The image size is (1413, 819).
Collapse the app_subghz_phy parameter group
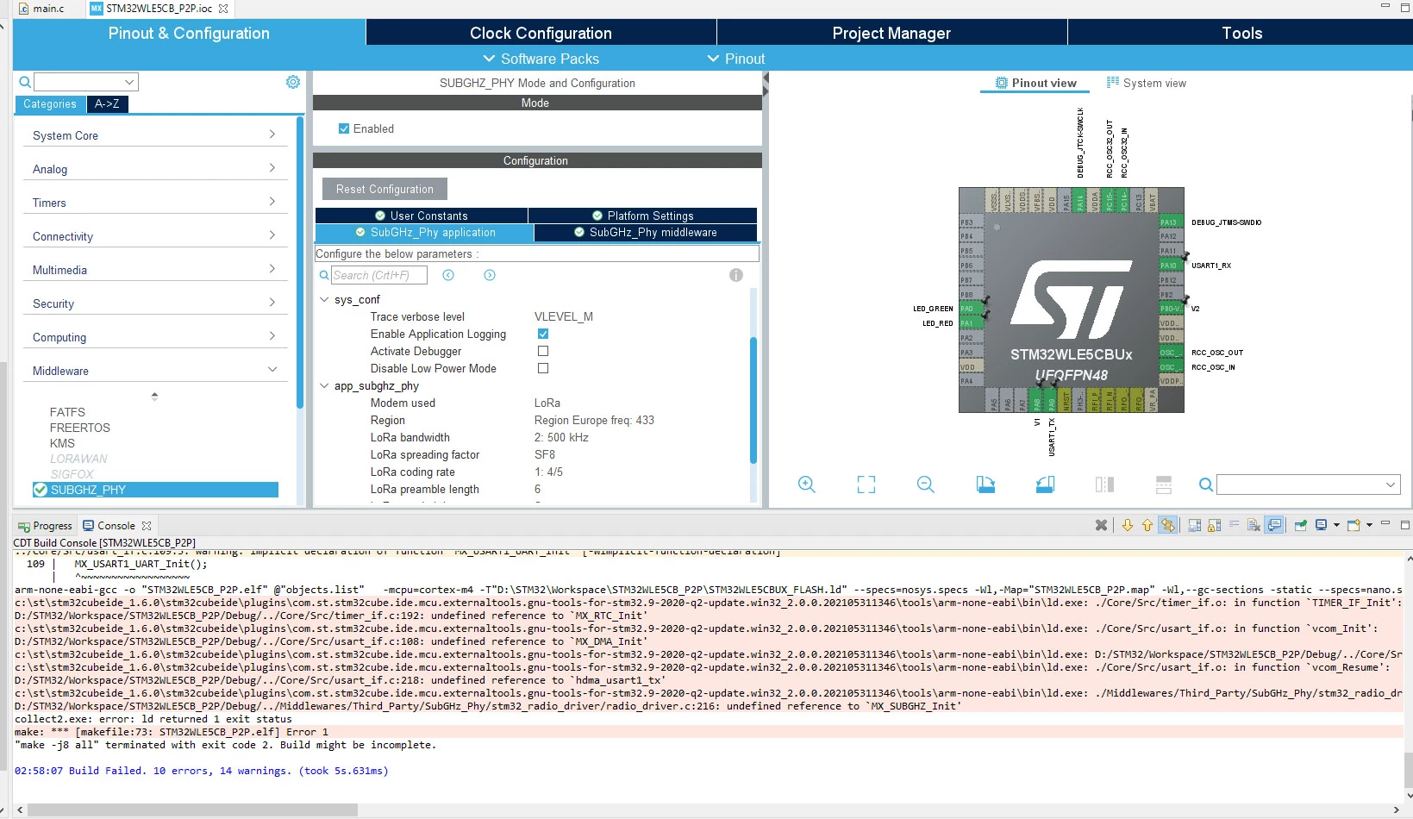[x=324, y=385]
